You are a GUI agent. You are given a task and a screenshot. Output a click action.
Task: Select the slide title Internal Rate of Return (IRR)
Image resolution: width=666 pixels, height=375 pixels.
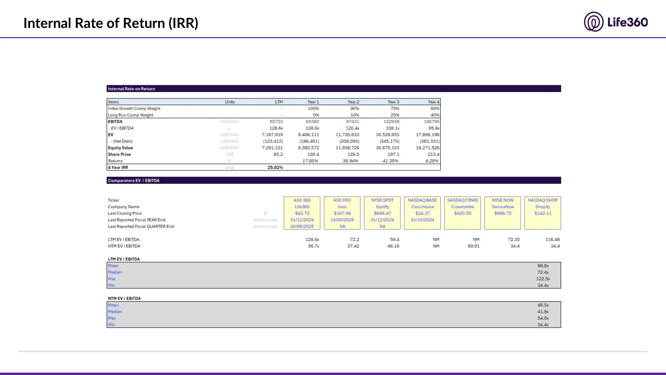pyautogui.click(x=111, y=23)
